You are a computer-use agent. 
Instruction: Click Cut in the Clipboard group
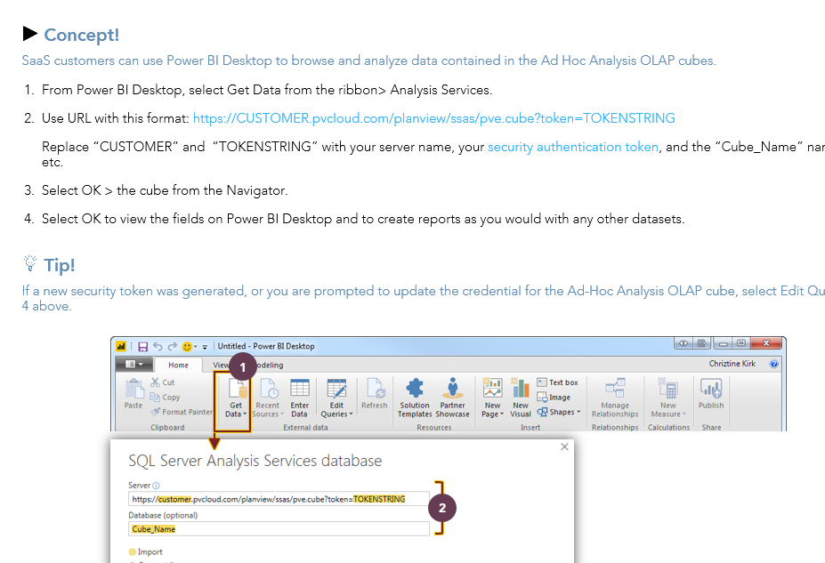pyautogui.click(x=162, y=382)
